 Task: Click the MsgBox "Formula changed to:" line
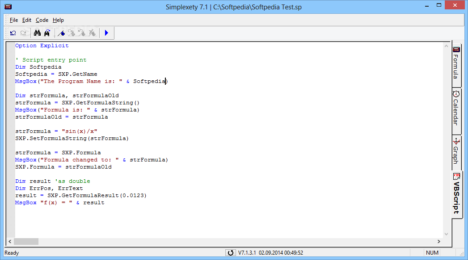pos(91,160)
